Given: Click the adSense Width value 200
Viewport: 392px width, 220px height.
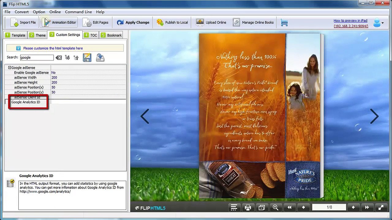Looking at the screenshot, I should pyautogui.click(x=88, y=77).
